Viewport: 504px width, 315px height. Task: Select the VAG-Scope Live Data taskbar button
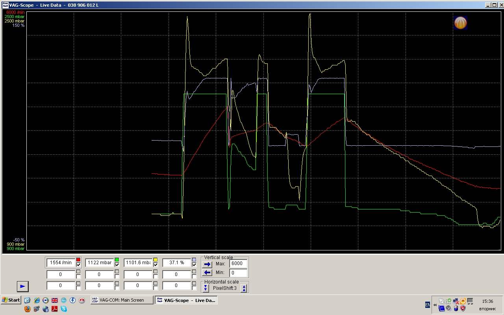(x=186, y=300)
